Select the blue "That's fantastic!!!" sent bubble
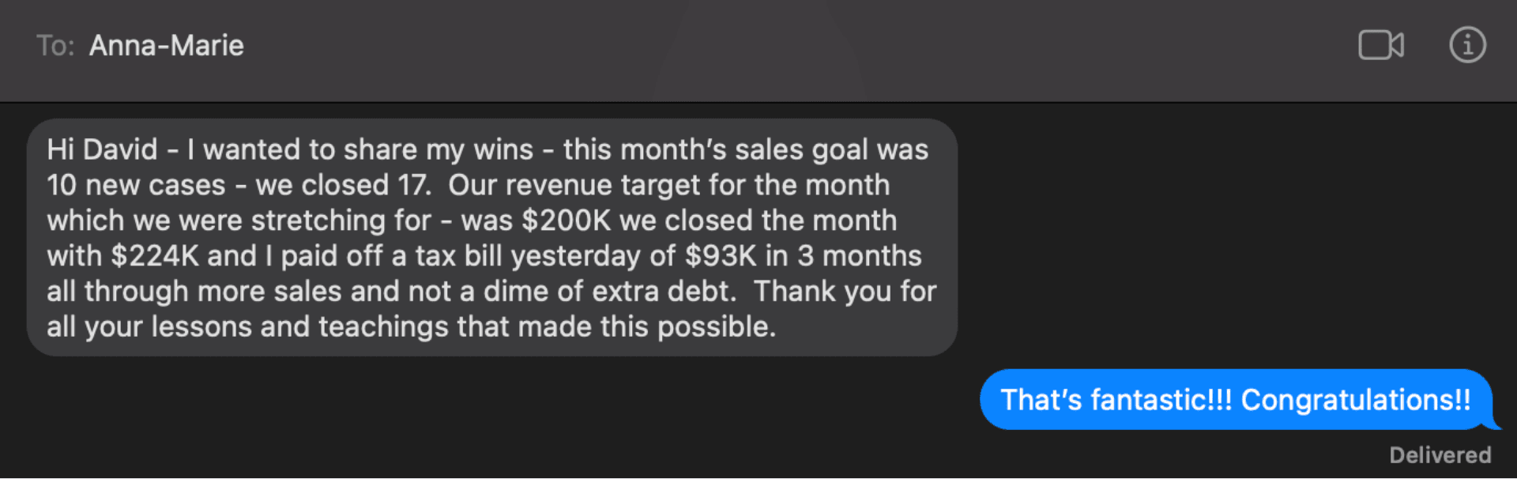The height and width of the screenshot is (479, 1517). (x=1237, y=399)
